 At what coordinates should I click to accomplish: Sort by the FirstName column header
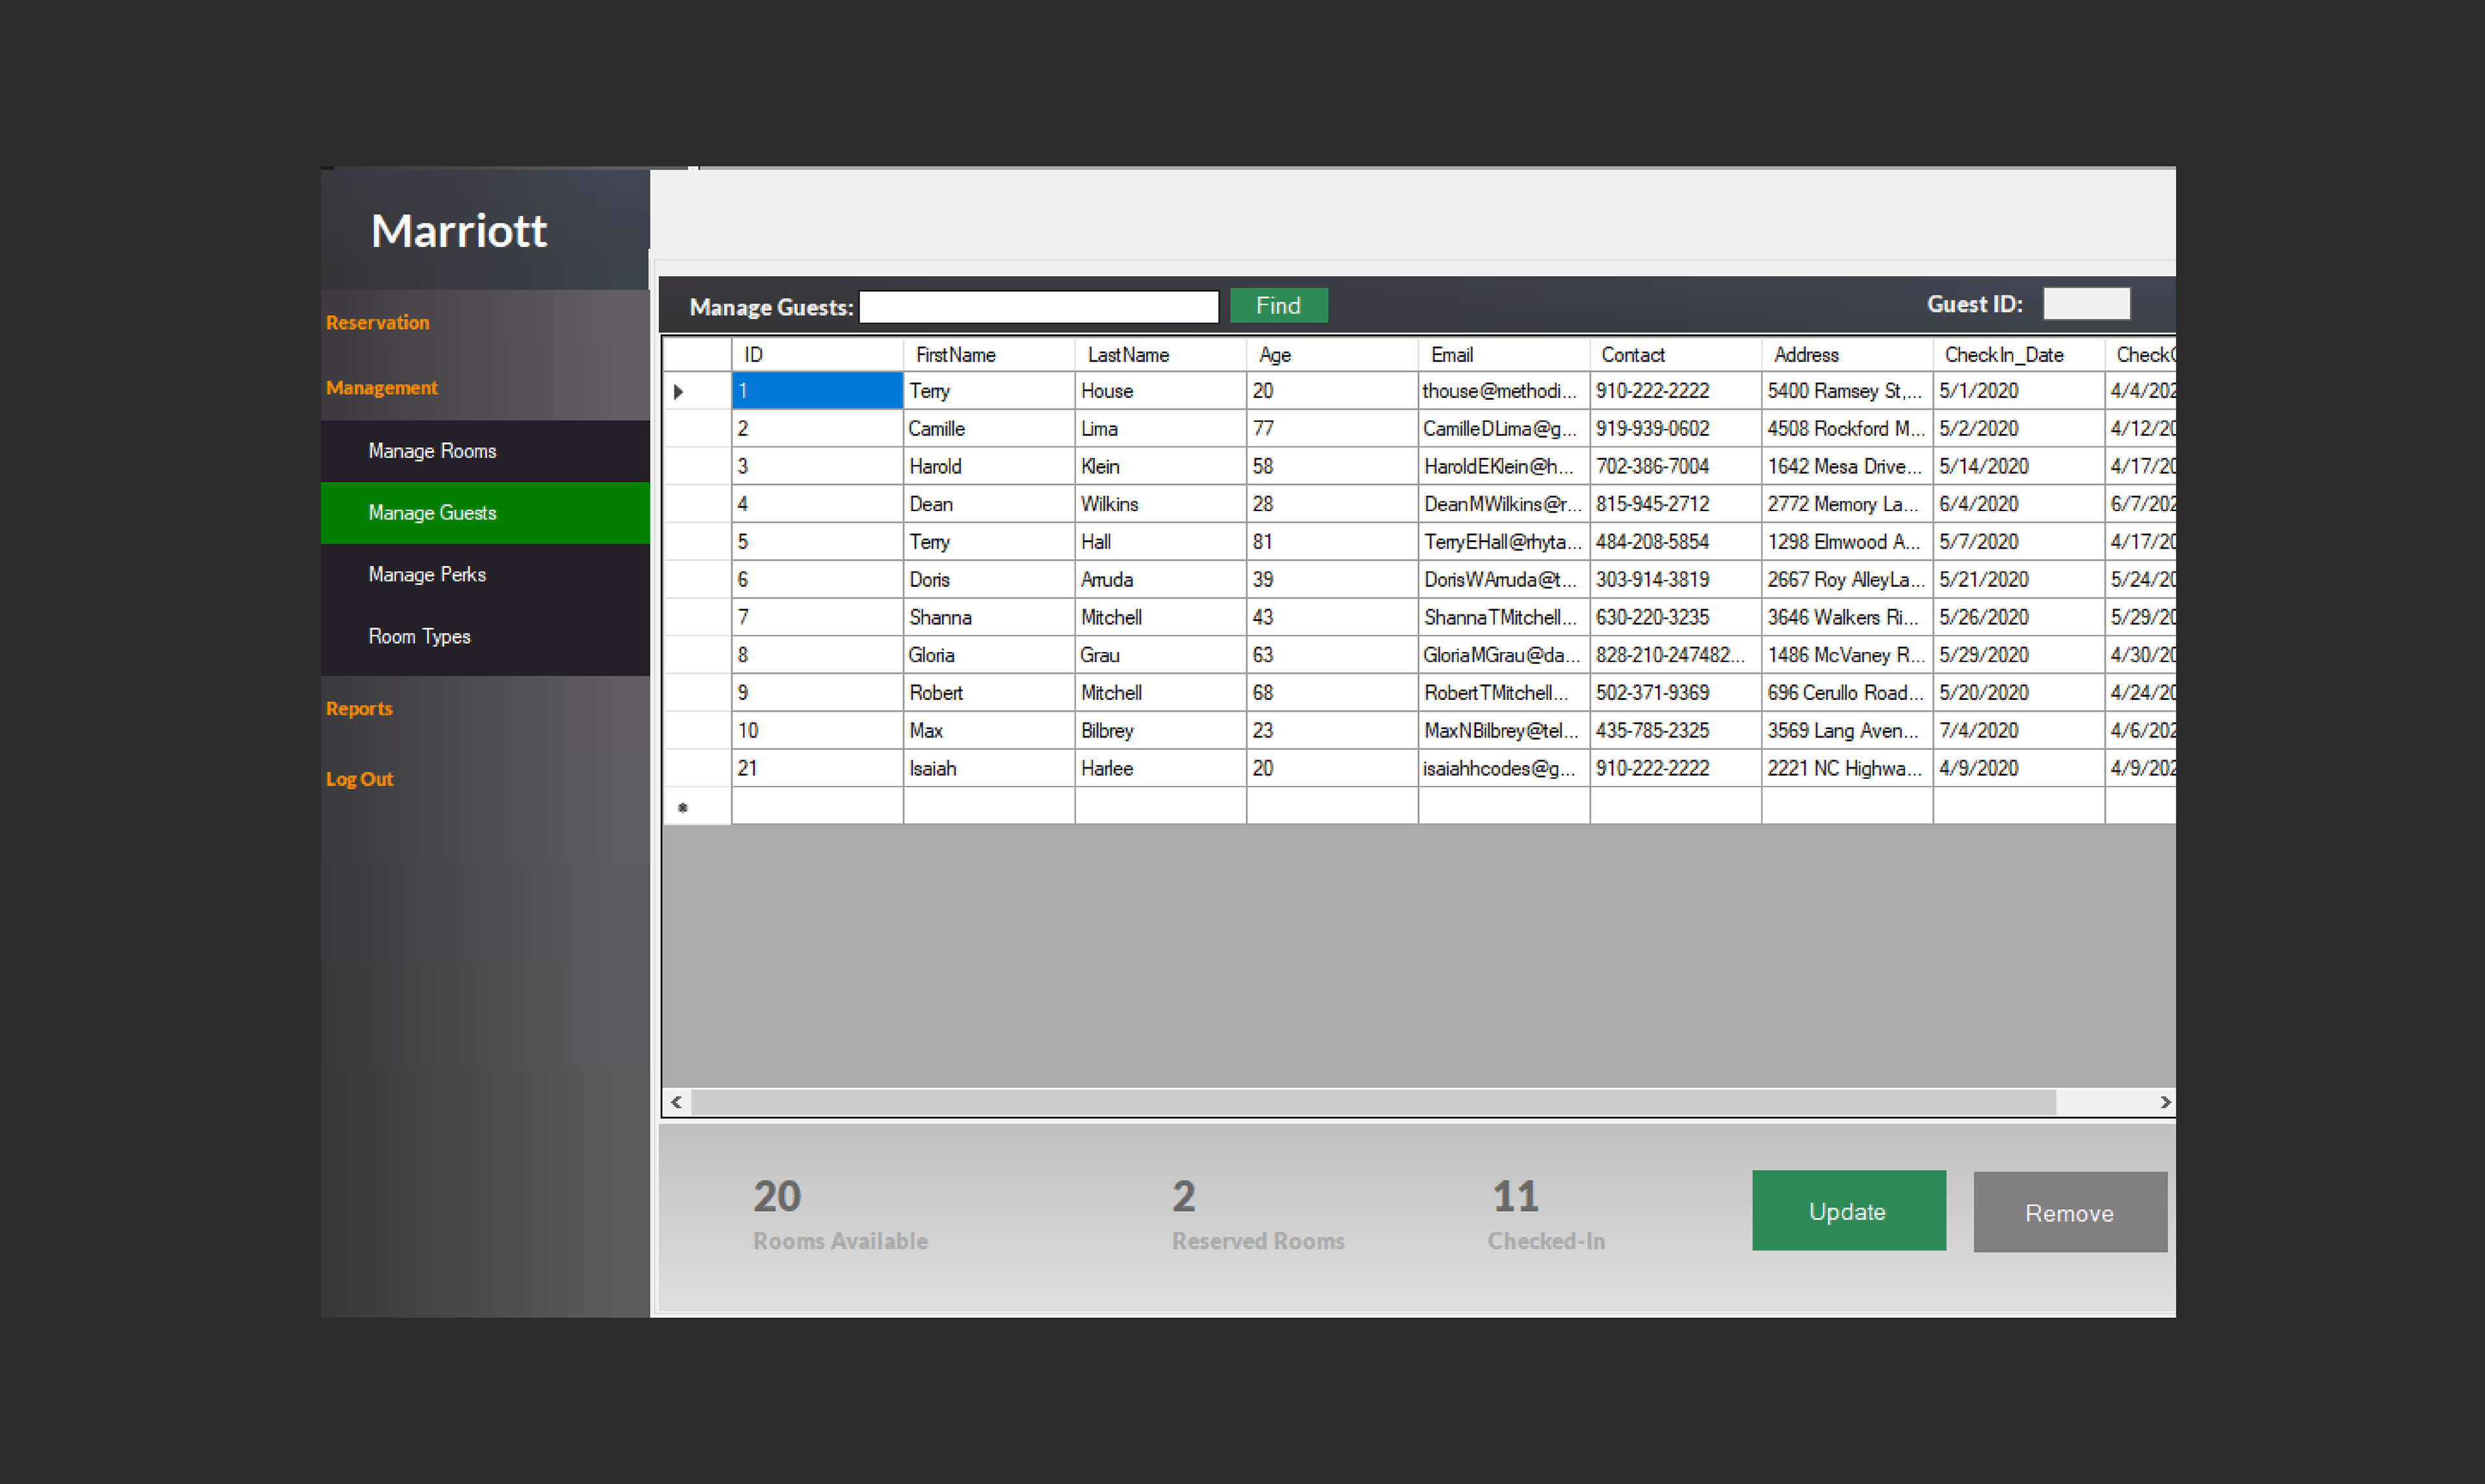[989, 355]
